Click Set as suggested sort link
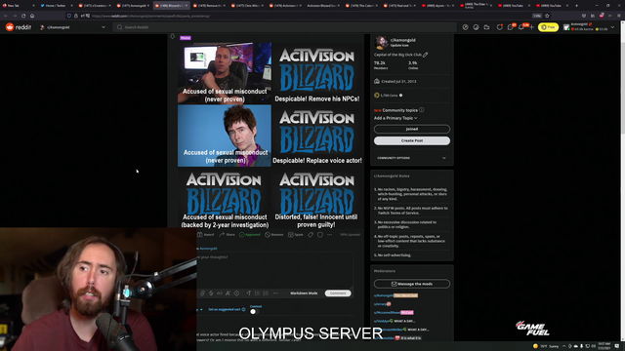The width and height of the screenshot is (625, 351). tap(224, 309)
